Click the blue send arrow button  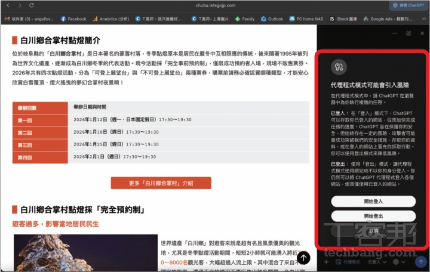[420, 262]
